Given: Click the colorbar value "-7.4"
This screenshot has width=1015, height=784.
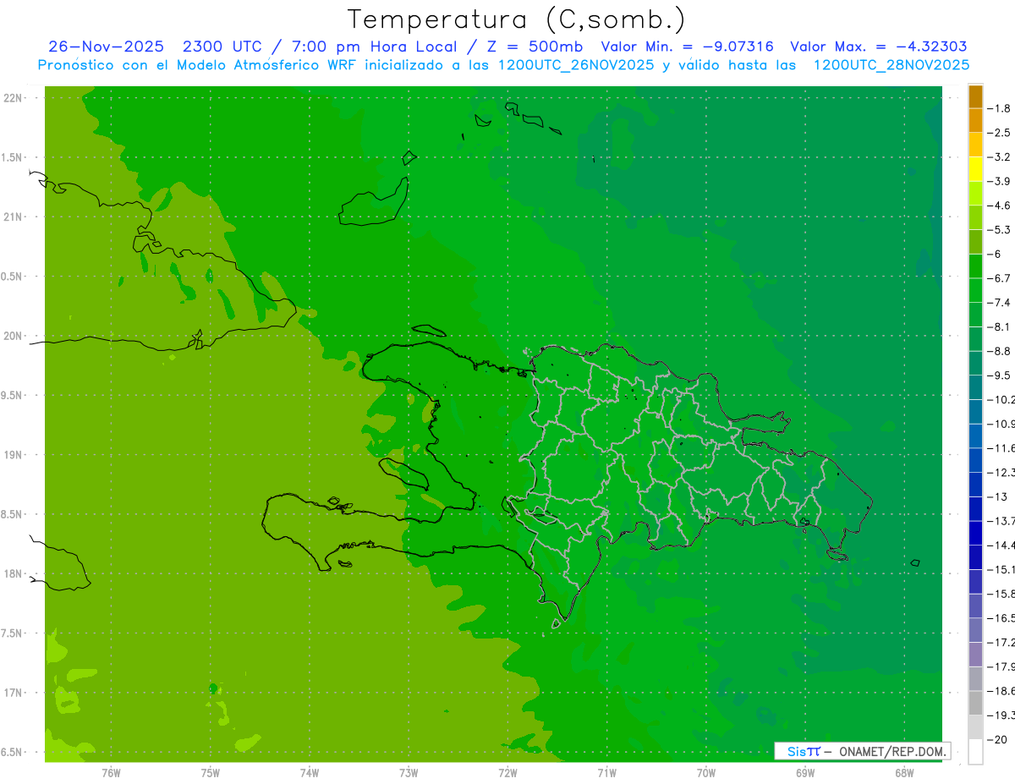Looking at the screenshot, I should point(999,303).
